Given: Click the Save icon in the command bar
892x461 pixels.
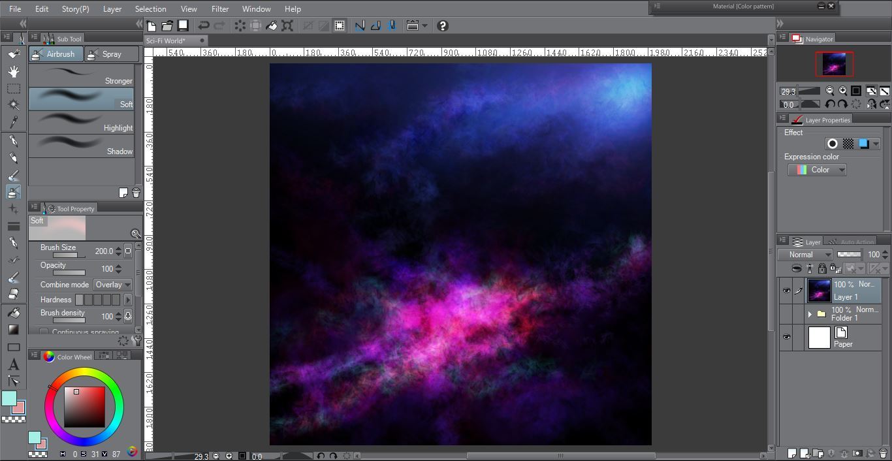Looking at the screenshot, I should click(183, 25).
